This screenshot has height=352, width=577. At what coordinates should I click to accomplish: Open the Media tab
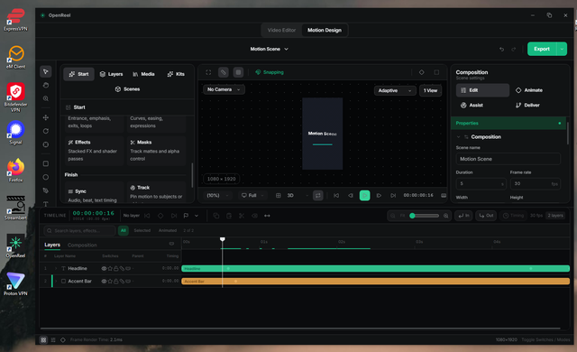(143, 74)
